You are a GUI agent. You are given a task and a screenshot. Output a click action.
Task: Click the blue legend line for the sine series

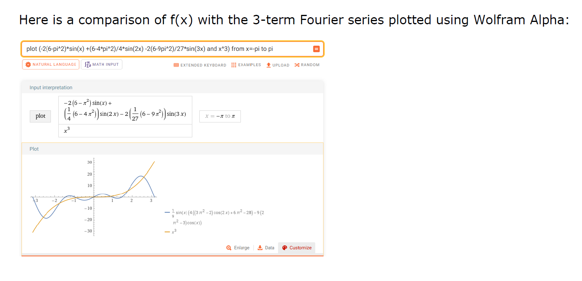point(167,212)
